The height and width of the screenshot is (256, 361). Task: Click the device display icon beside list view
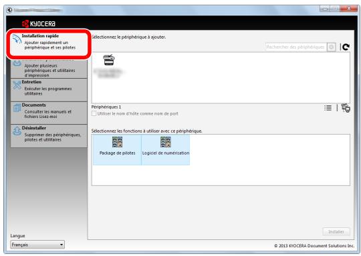tap(346, 108)
